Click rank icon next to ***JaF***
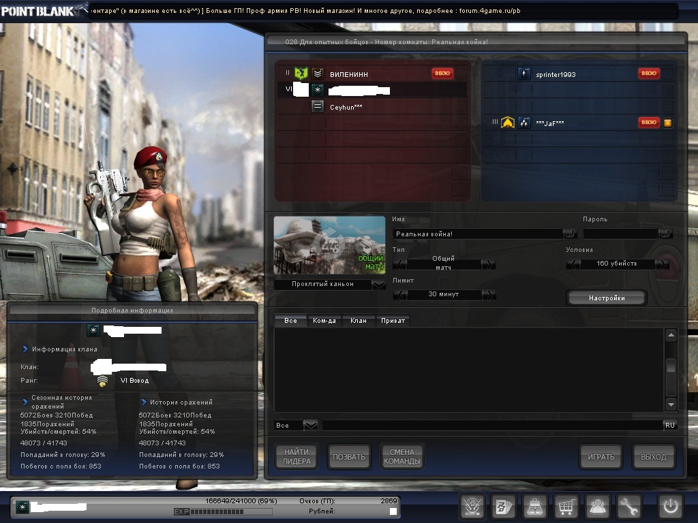The image size is (698, 523). pyautogui.click(x=524, y=123)
